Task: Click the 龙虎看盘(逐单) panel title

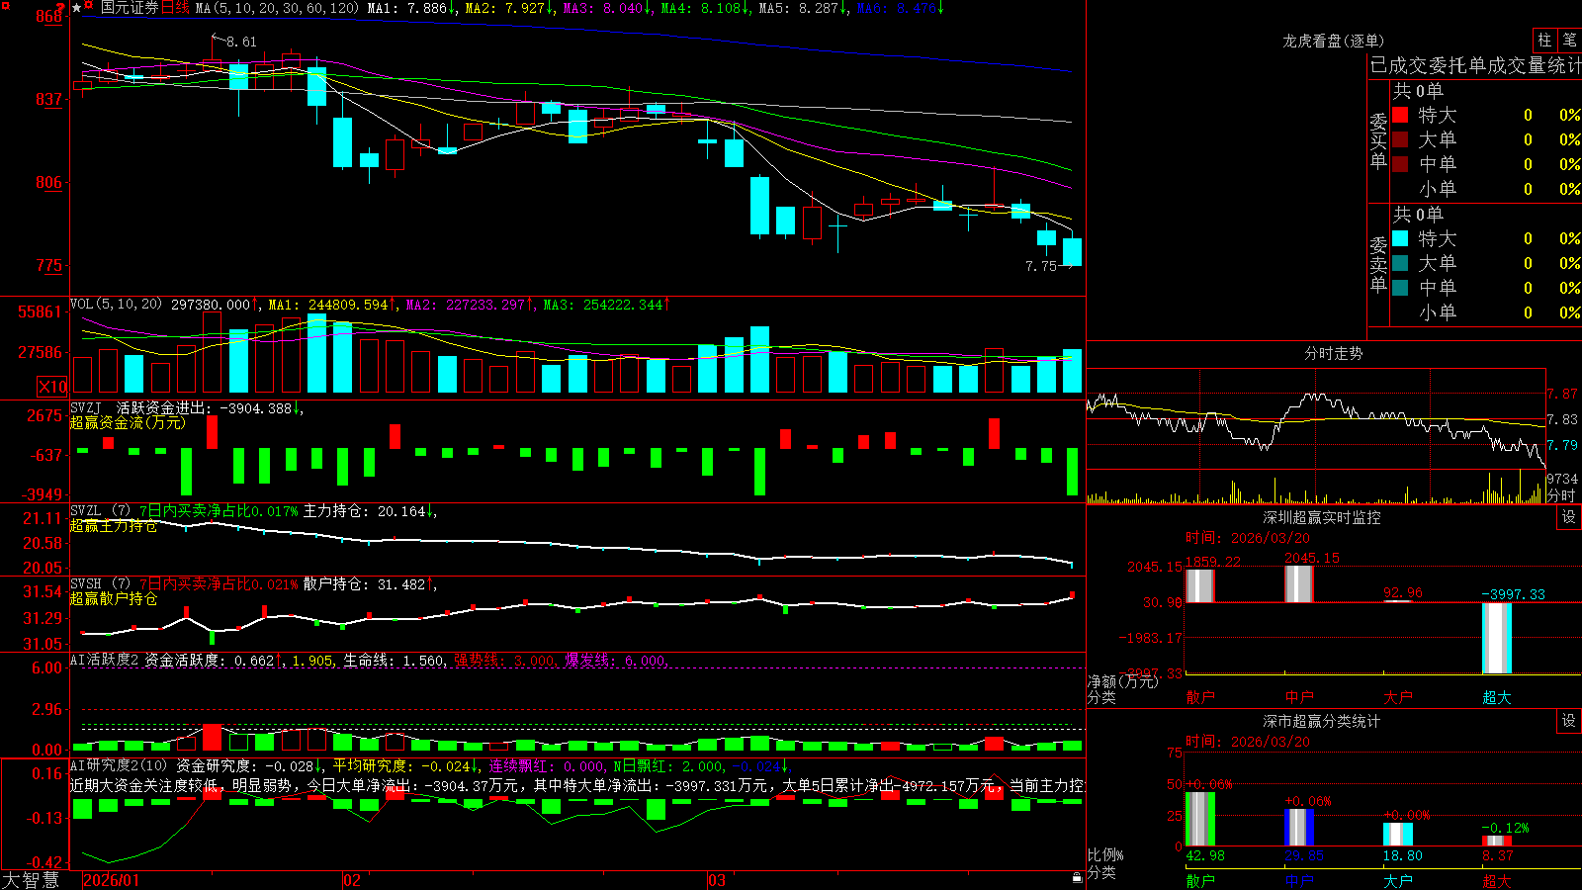Action: [x=1333, y=41]
